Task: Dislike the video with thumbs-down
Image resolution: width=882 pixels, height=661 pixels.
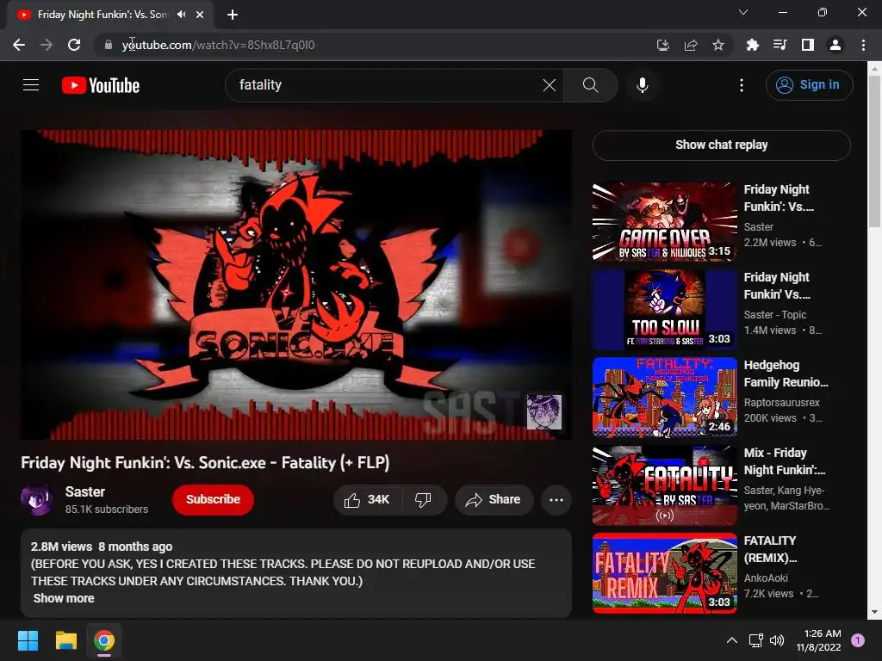Action: point(424,500)
